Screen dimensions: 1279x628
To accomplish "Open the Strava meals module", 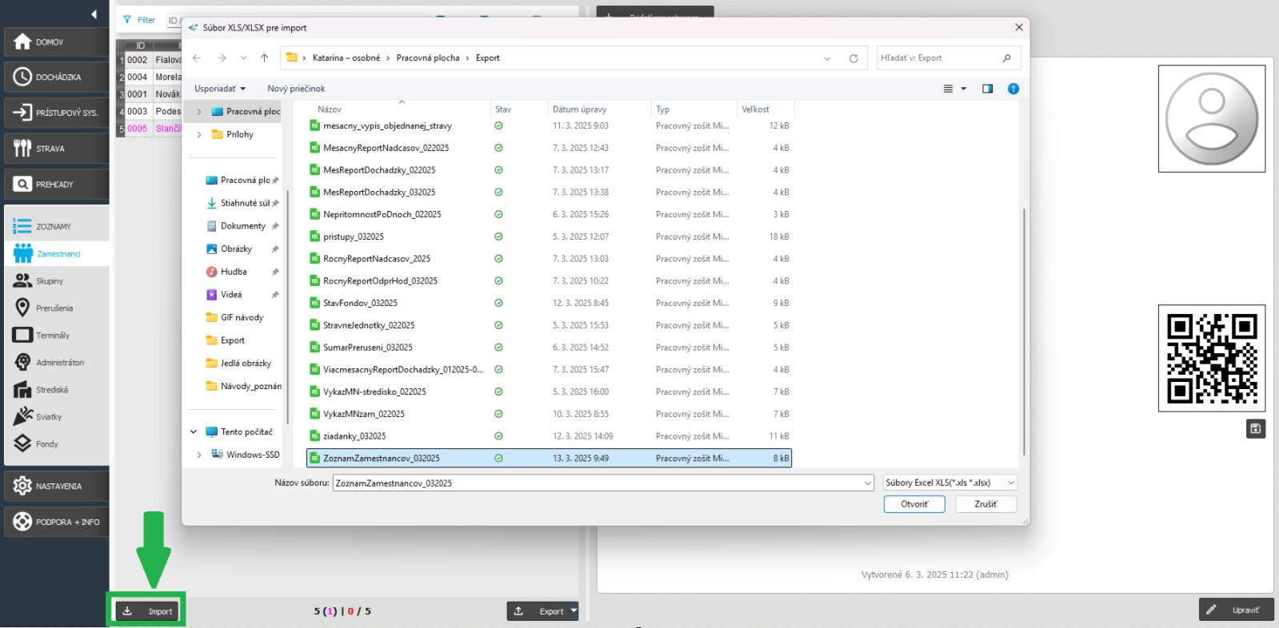I will tap(55, 149).
